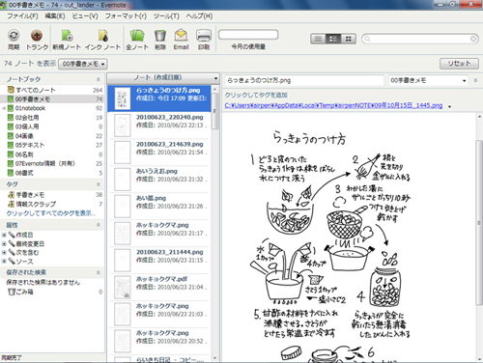Select note ホッキョクグマ.pdf
Screen dimensions: 483x363
click(159, 288)
